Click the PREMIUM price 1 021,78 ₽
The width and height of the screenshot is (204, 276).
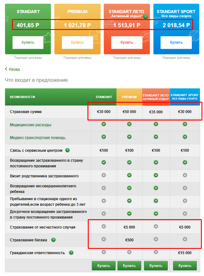(x=77, y=25)
